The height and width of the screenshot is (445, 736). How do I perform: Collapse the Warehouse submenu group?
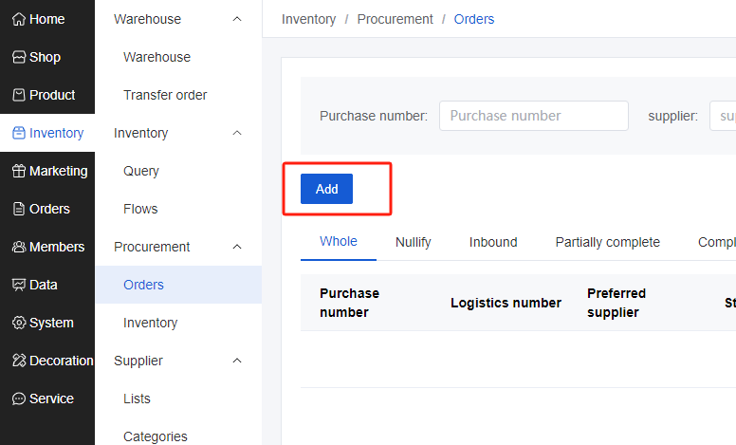tap(237, 19)
